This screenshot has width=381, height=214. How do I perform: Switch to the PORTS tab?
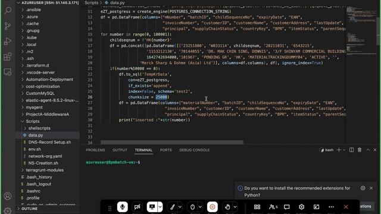click(x=165, y=150)
